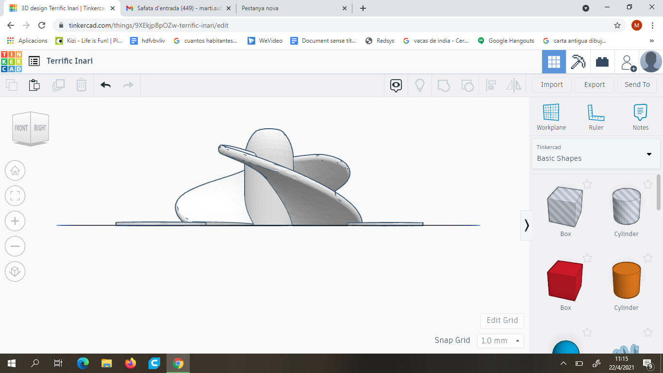Switch to the Safata d'entrada Gmail tab
Image resolution: width=663 pixels, height=373 pixels.
click(x=178, y=8)
